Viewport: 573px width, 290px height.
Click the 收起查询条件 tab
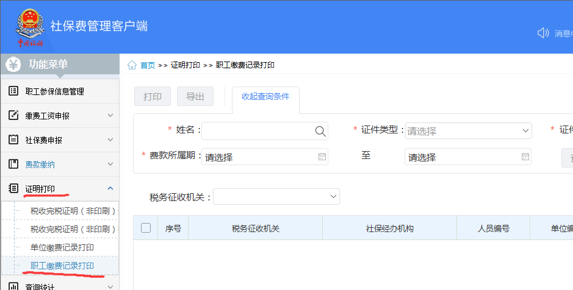265,96
